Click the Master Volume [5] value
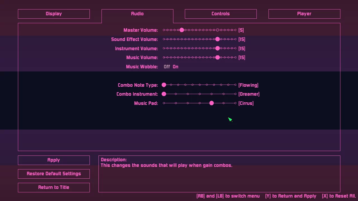Image resolution: width=358 pixels, height=201 pixels. [241, 30]
